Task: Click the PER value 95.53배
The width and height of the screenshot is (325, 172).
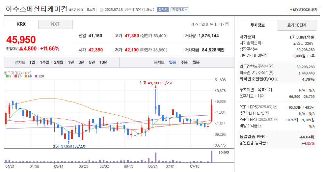Action: pos(295,107)
